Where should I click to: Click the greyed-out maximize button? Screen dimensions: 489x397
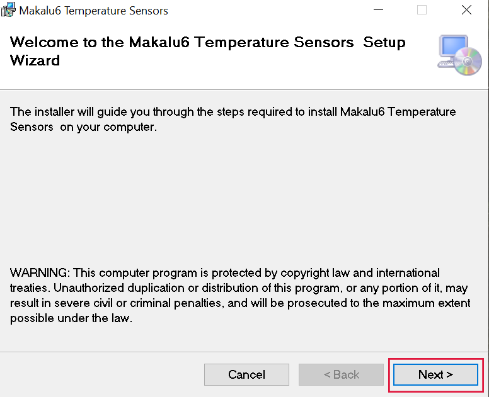tap(422, 10)
